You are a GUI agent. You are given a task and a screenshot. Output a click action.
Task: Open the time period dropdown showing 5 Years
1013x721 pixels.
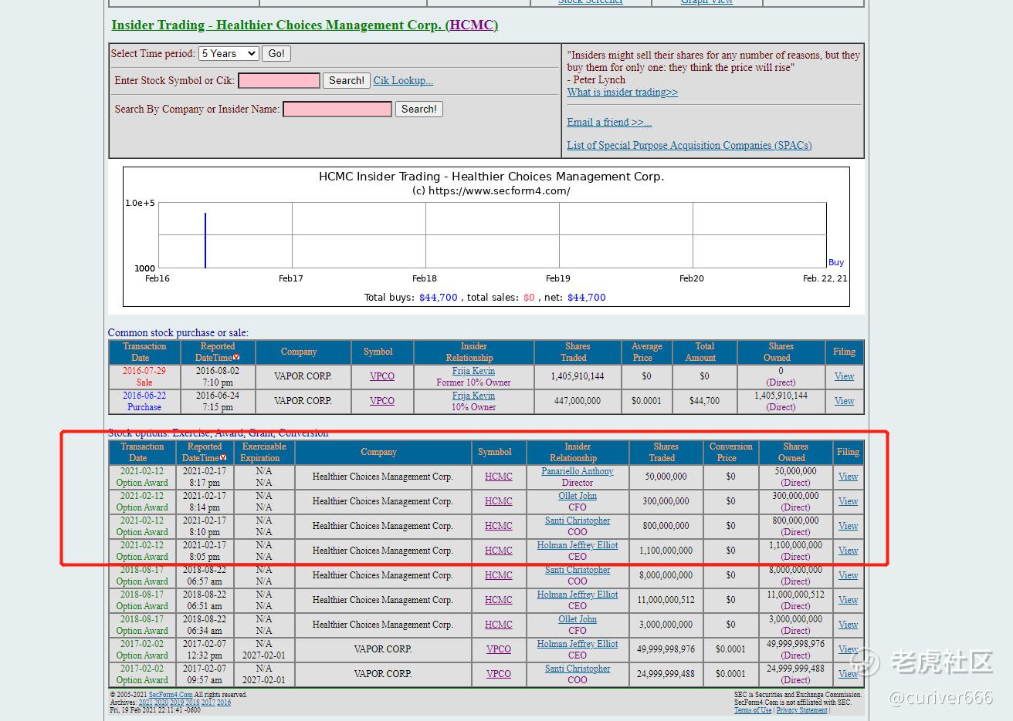(x=229, y=53)
